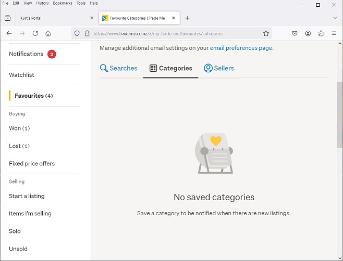Screen dimensions: 343x261
Task: Click the URL address field
Action: tap(172, 33)
